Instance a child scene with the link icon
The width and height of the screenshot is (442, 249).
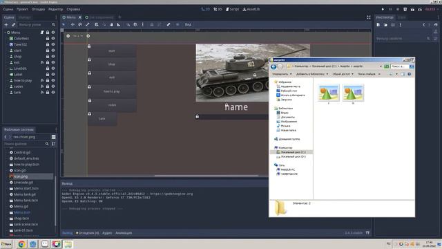tap(13, 25)
